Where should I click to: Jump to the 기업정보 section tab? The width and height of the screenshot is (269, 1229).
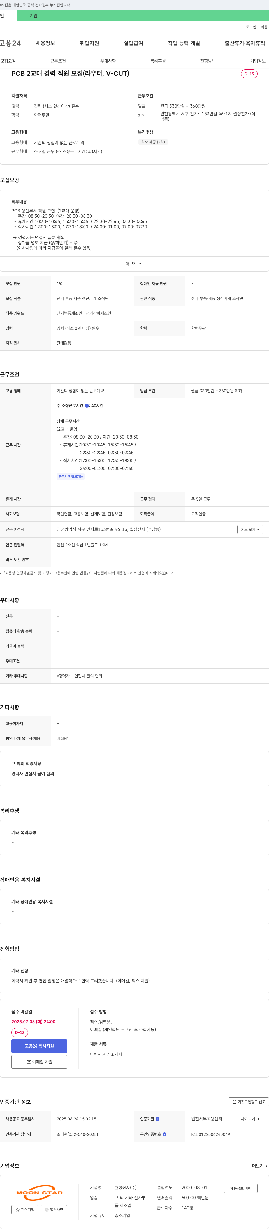(258, 61)
